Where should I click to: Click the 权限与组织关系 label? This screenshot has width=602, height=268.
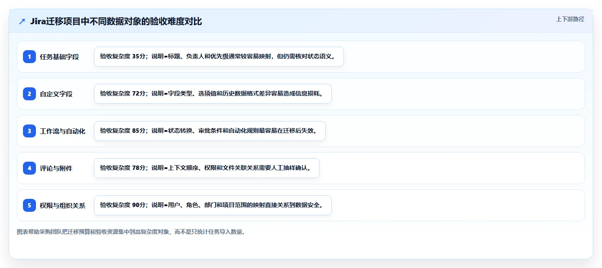63,205
